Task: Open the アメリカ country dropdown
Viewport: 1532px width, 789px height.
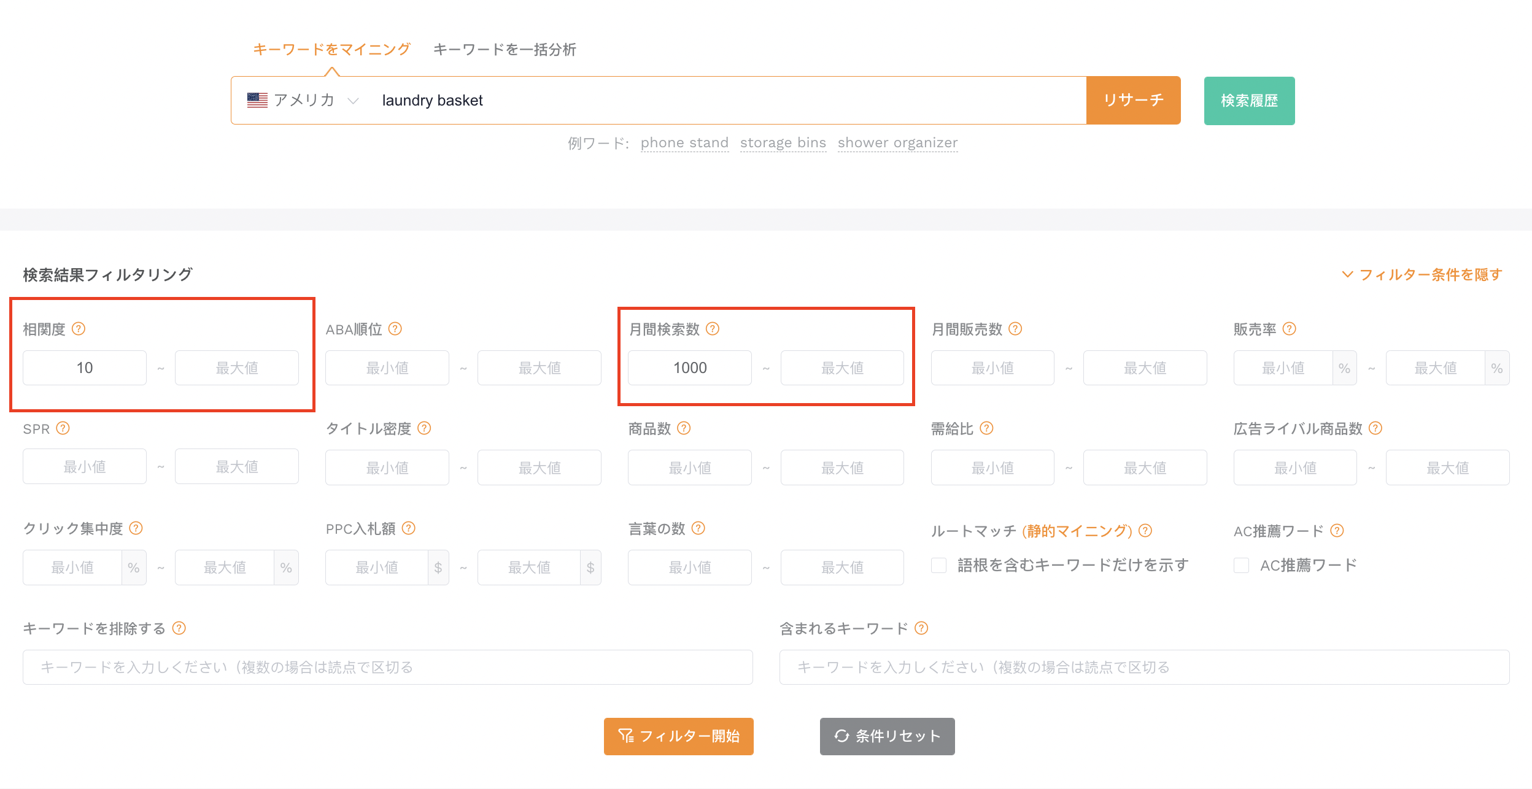Action: (303, 100)
